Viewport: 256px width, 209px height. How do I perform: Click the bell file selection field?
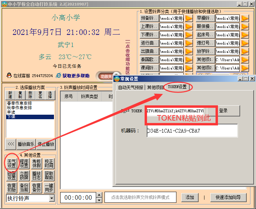140,197
